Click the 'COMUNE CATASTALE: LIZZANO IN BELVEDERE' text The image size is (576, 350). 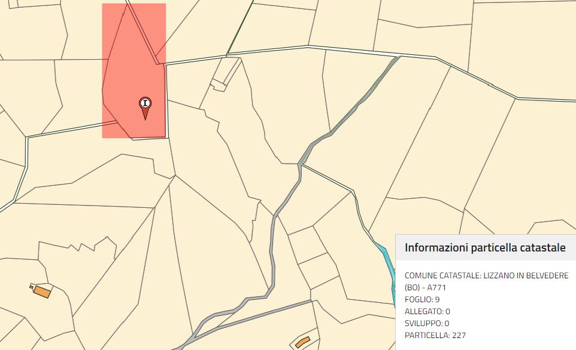[x=486, y=275]
